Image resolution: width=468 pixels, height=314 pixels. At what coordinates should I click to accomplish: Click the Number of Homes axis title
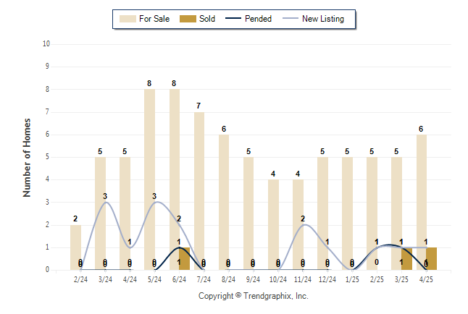[27, 158]
